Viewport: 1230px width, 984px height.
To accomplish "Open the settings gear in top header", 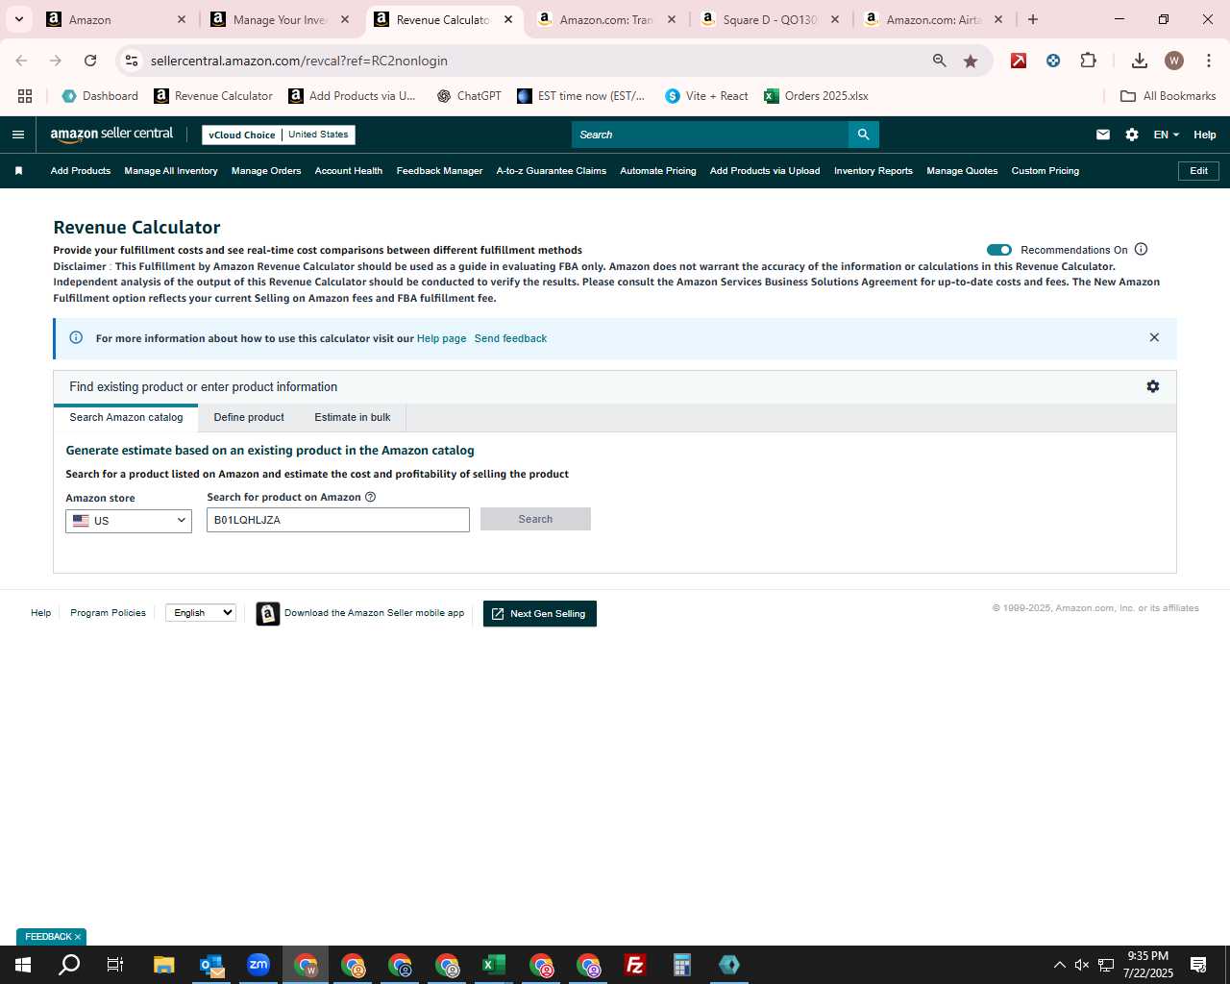I will click(1132, 135).
